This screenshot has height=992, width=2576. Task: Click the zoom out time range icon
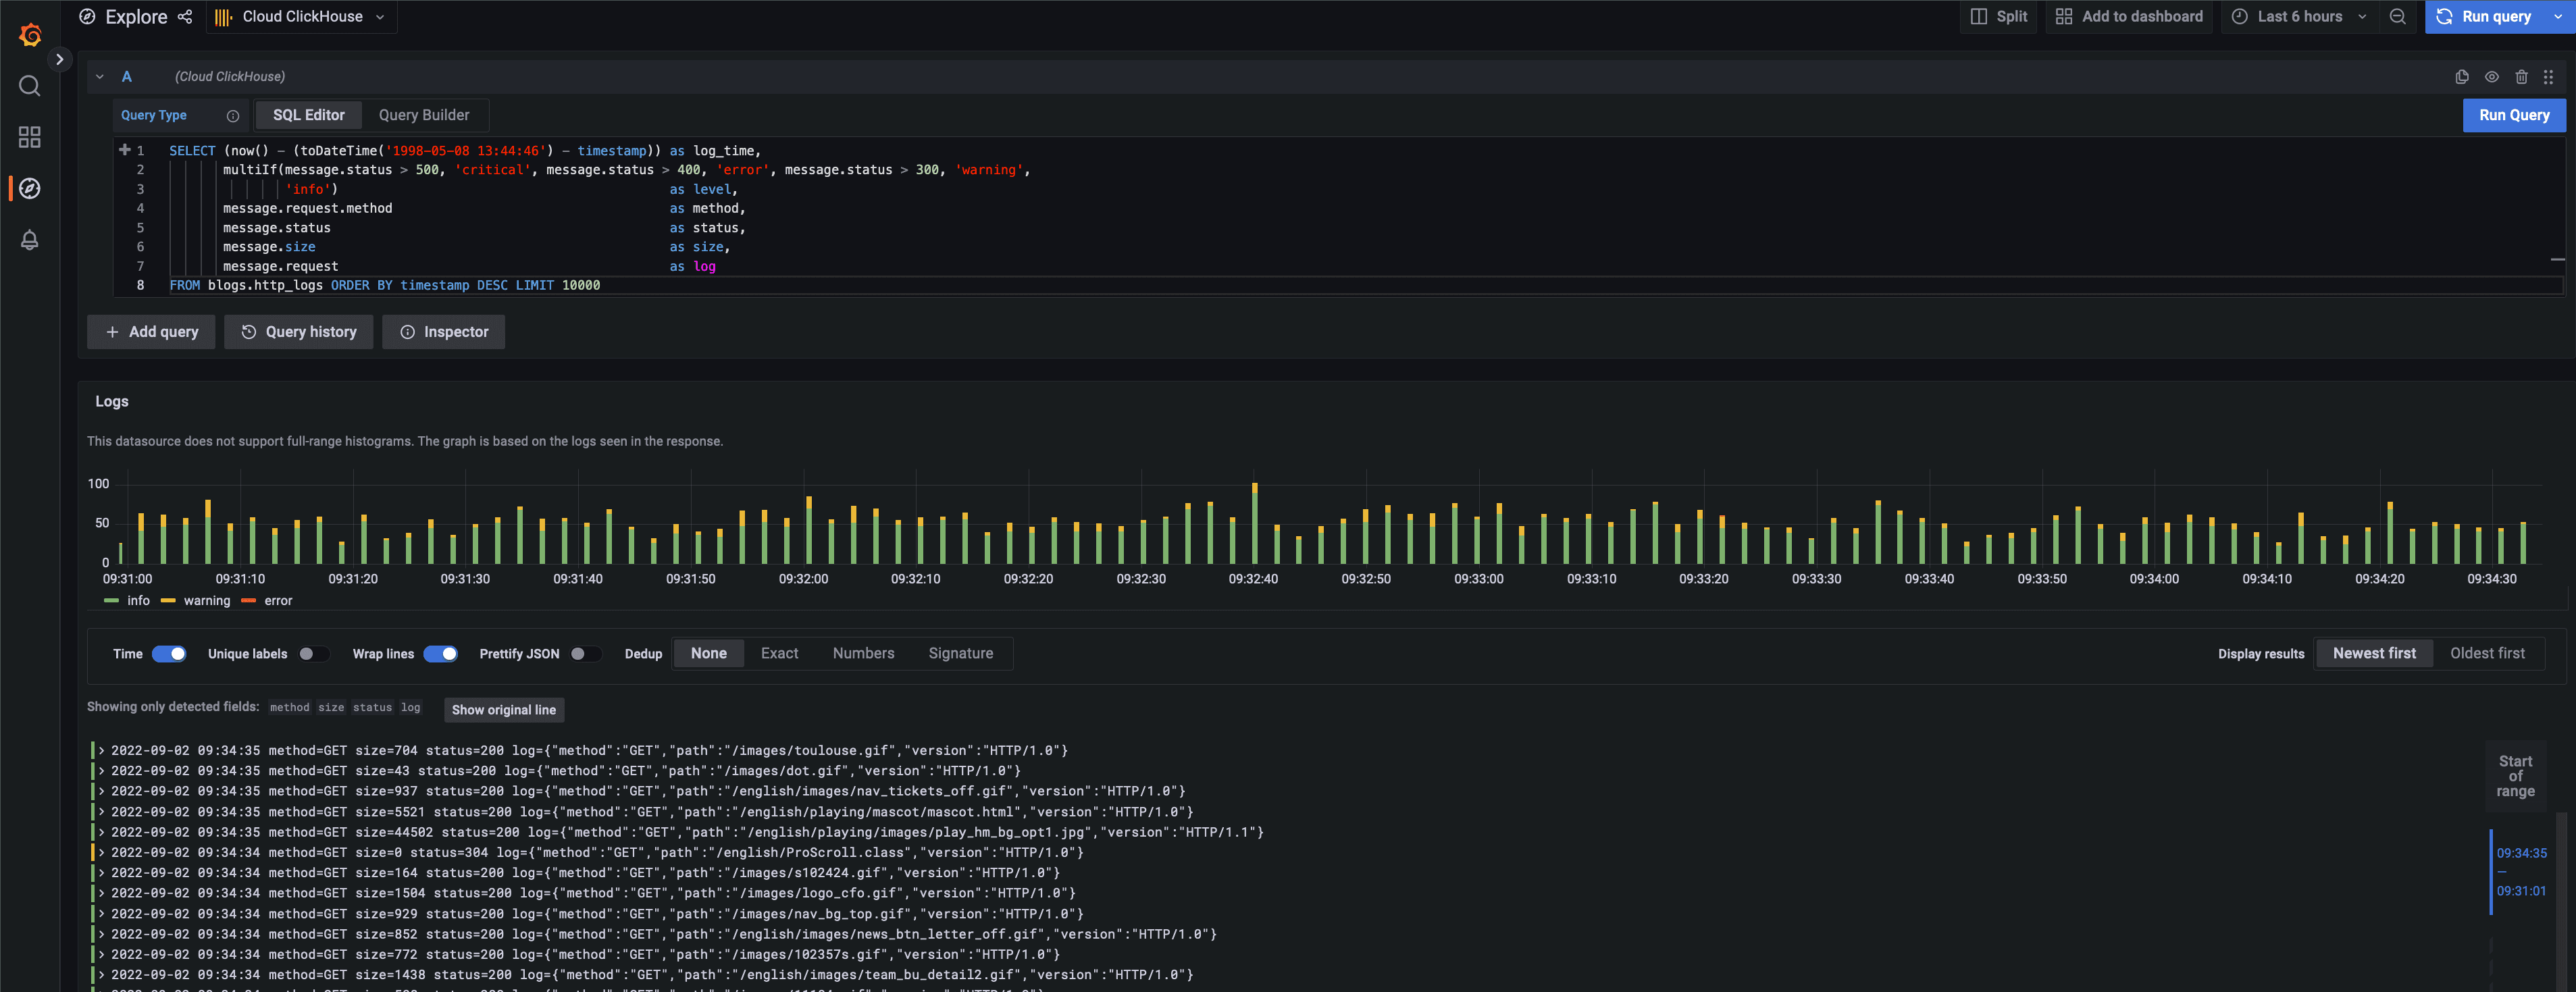click(x=2397, y=17)
